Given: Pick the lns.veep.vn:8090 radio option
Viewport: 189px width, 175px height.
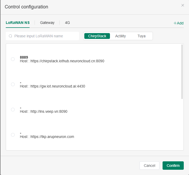Looking at the screenshot, I should pos(13,110).
